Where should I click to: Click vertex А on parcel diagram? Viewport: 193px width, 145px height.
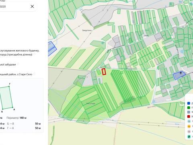(13, 108)
